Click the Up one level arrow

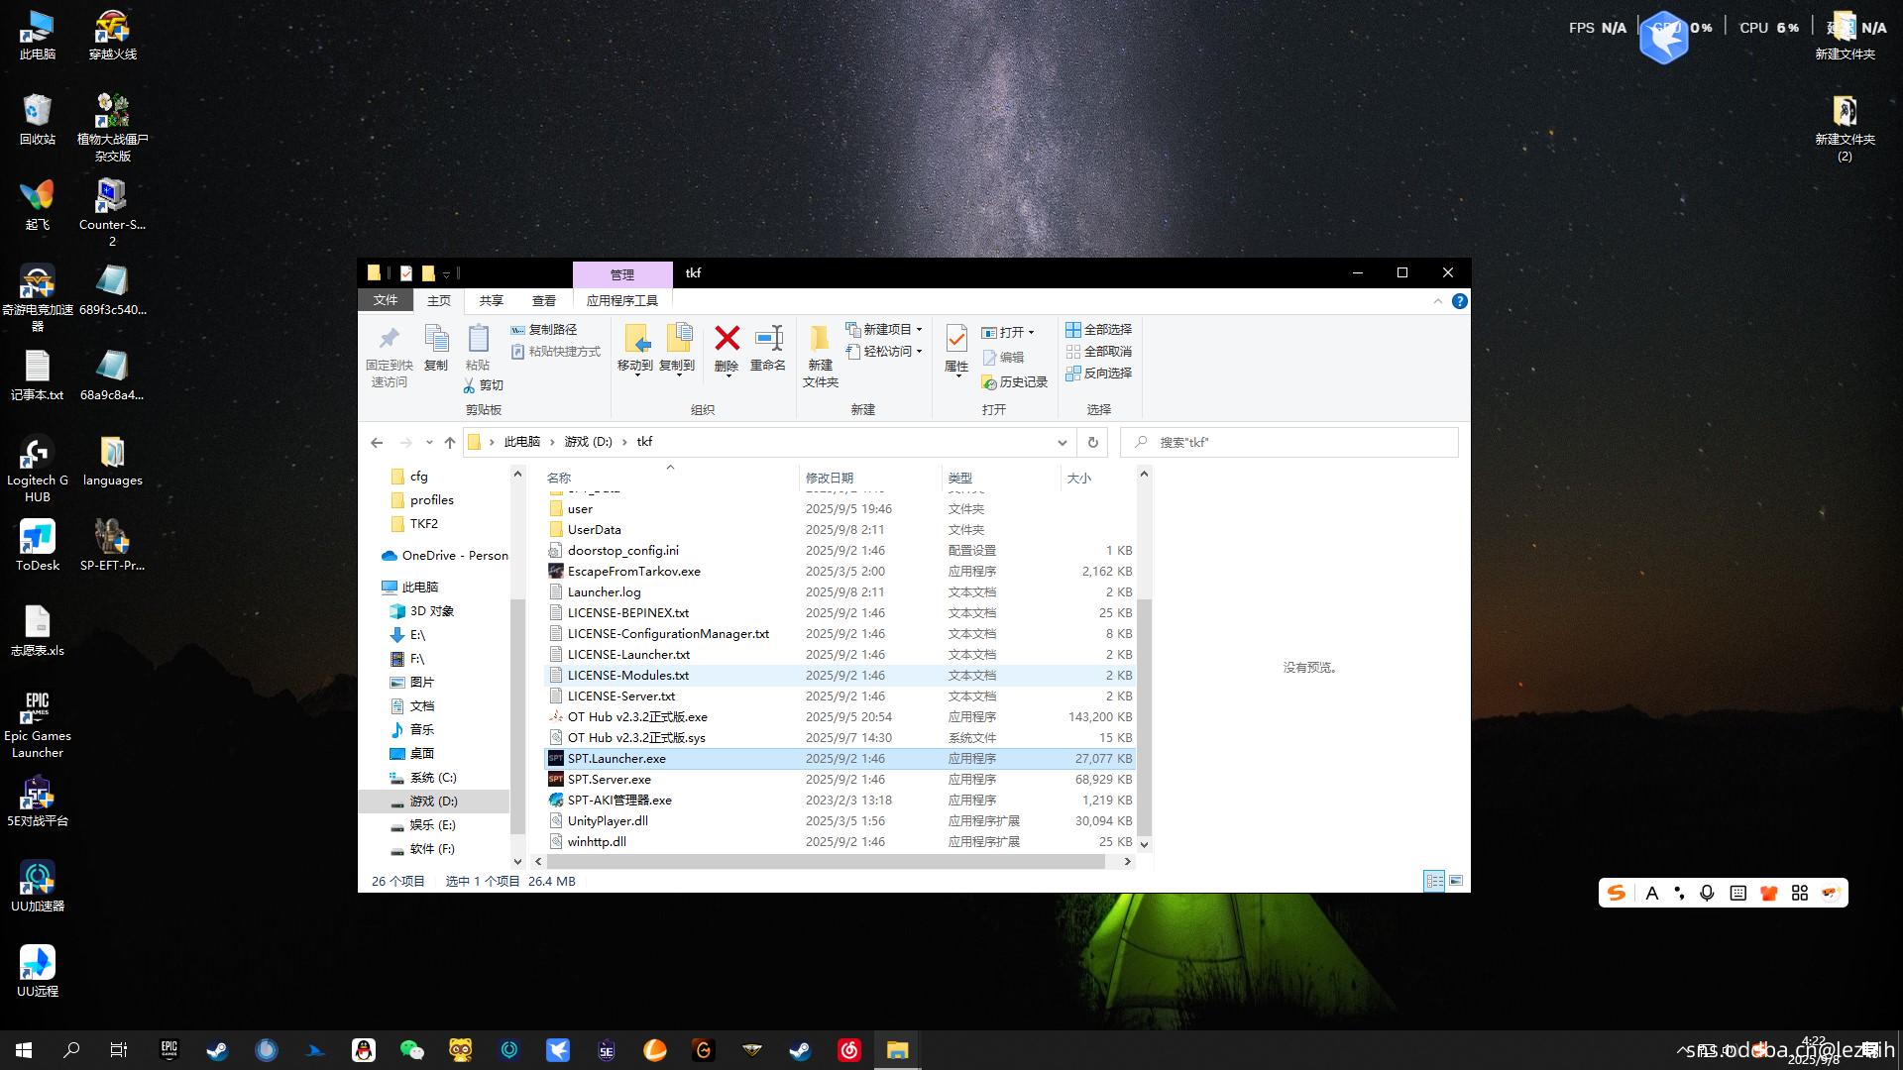[450, 443]
